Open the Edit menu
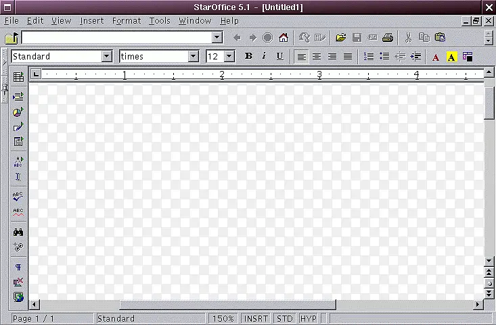The width and height of the screenshot is (496, 325). tap(35, 21)
